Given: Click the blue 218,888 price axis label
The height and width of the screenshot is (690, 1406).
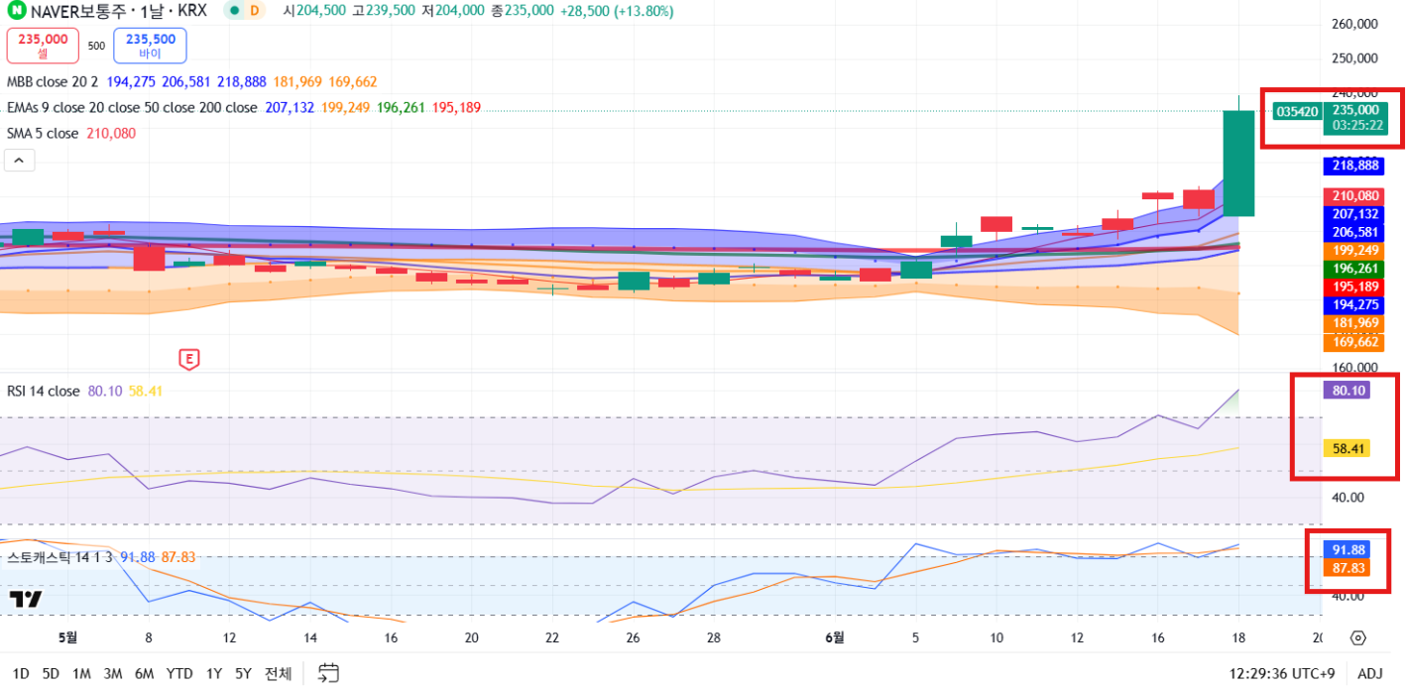Looking at the screenshot, I should pos(1354,166).
